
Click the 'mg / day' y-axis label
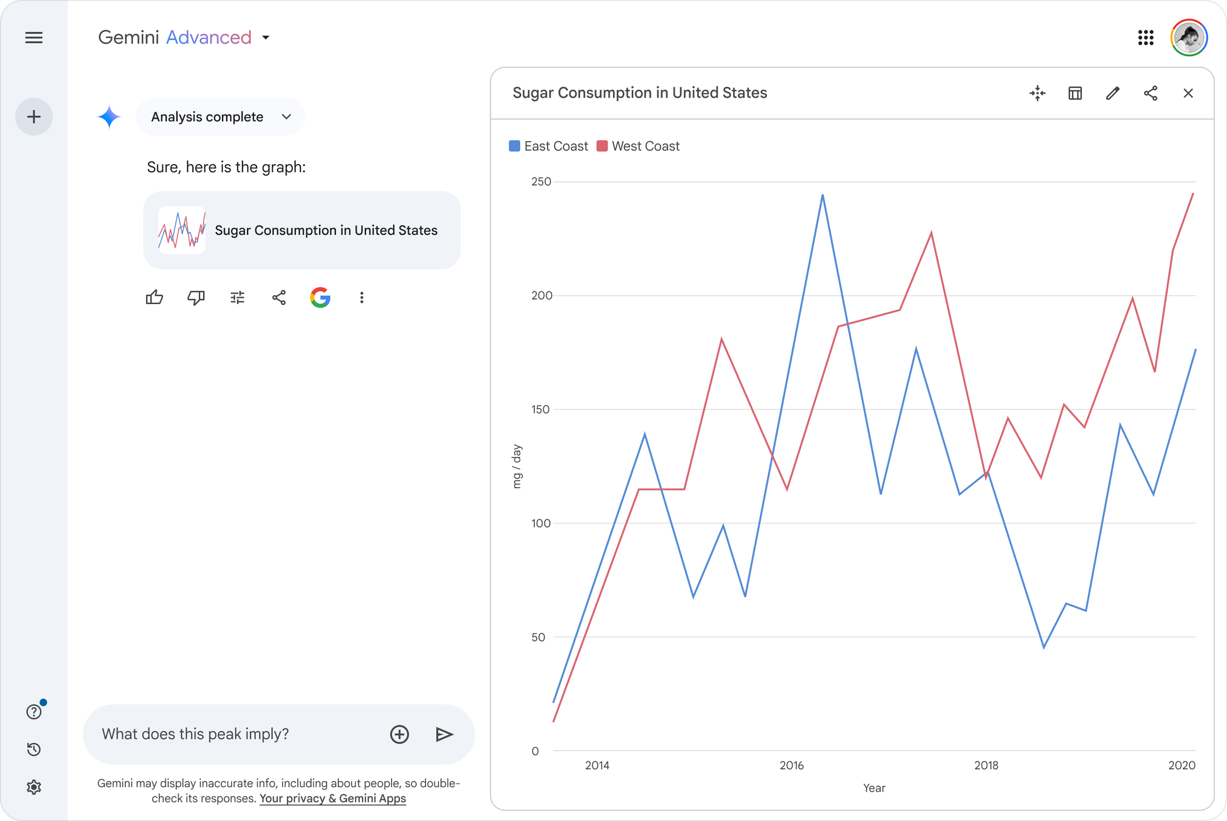pos(517,466)
